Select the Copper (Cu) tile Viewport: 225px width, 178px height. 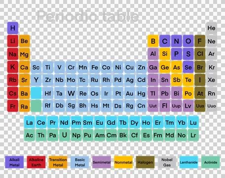130,67
